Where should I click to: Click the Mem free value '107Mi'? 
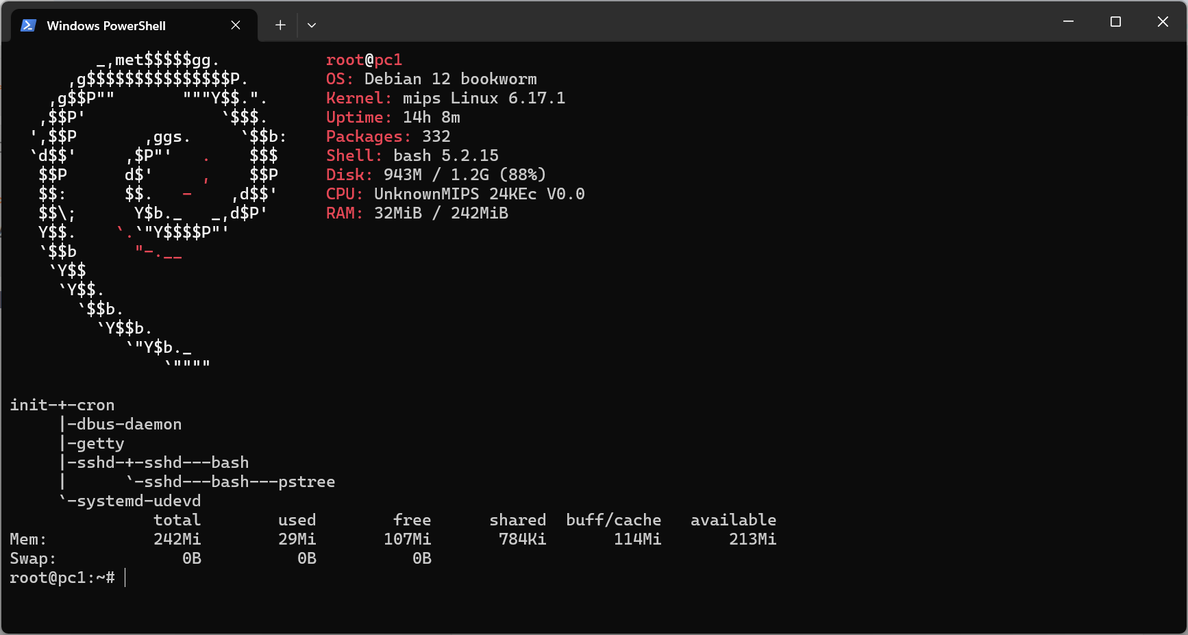click(408, 539)
